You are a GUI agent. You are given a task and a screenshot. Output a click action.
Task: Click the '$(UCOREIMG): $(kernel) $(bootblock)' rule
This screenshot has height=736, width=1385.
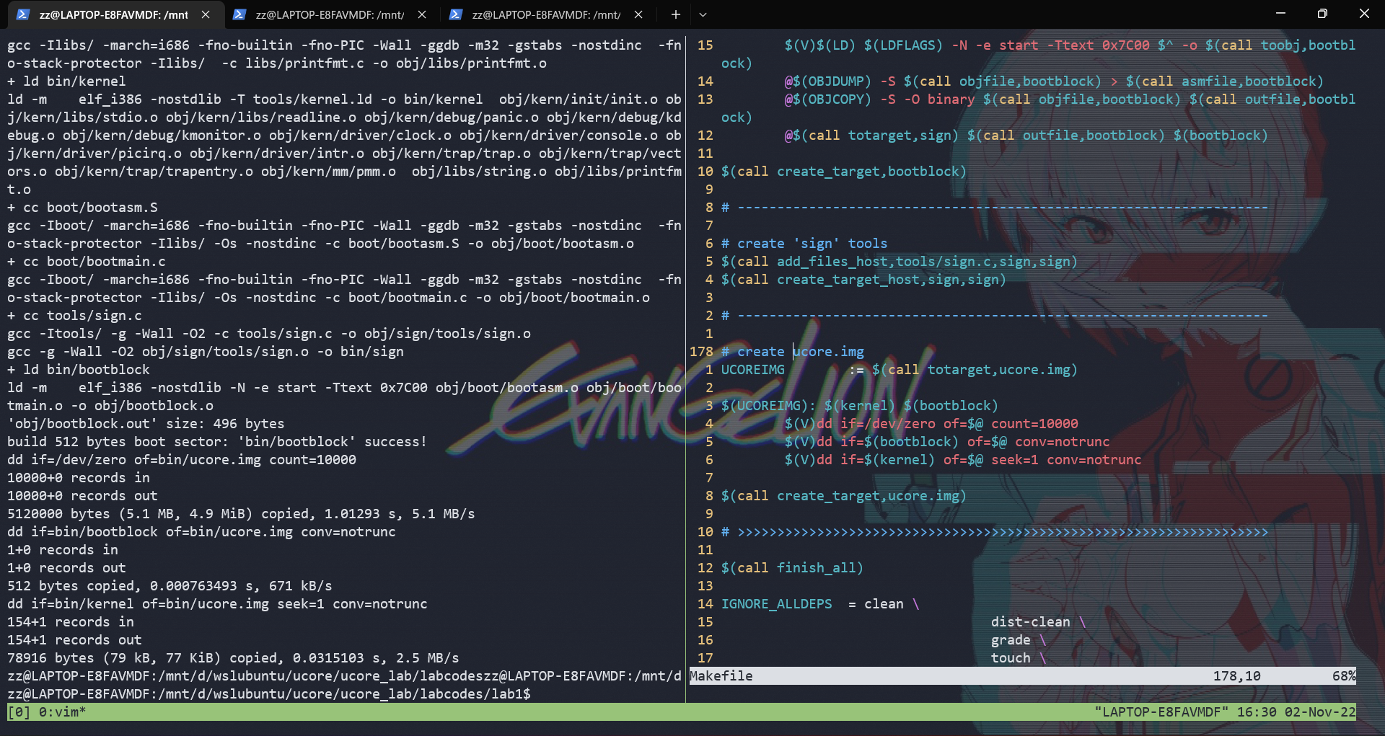860,406
